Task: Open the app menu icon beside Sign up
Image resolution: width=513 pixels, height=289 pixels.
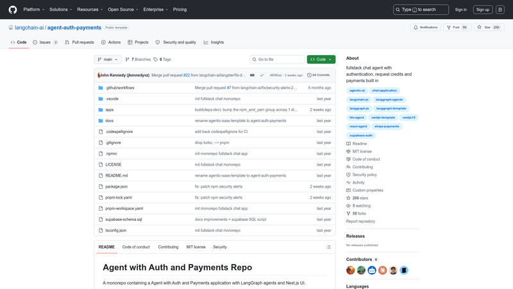Action: (x=500, y=10)
